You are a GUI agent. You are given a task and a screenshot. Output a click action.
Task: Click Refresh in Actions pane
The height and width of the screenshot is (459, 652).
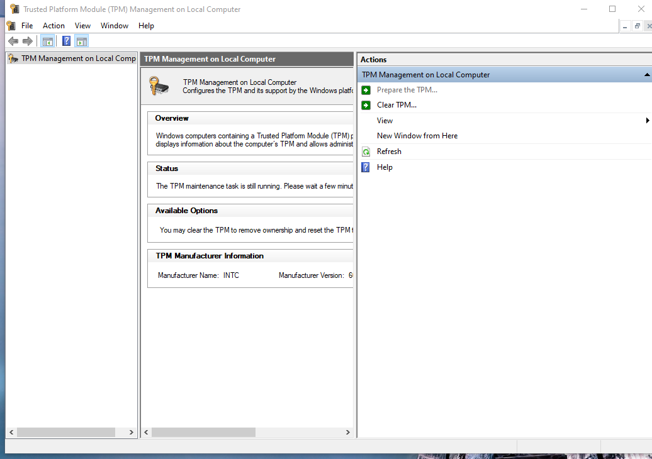[x=389, y=152]
